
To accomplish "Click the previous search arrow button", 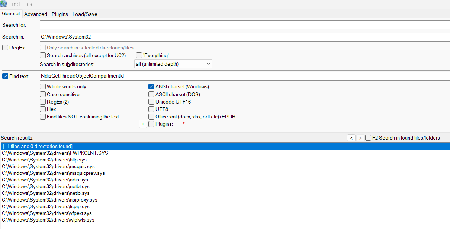I will coord(351,138).
